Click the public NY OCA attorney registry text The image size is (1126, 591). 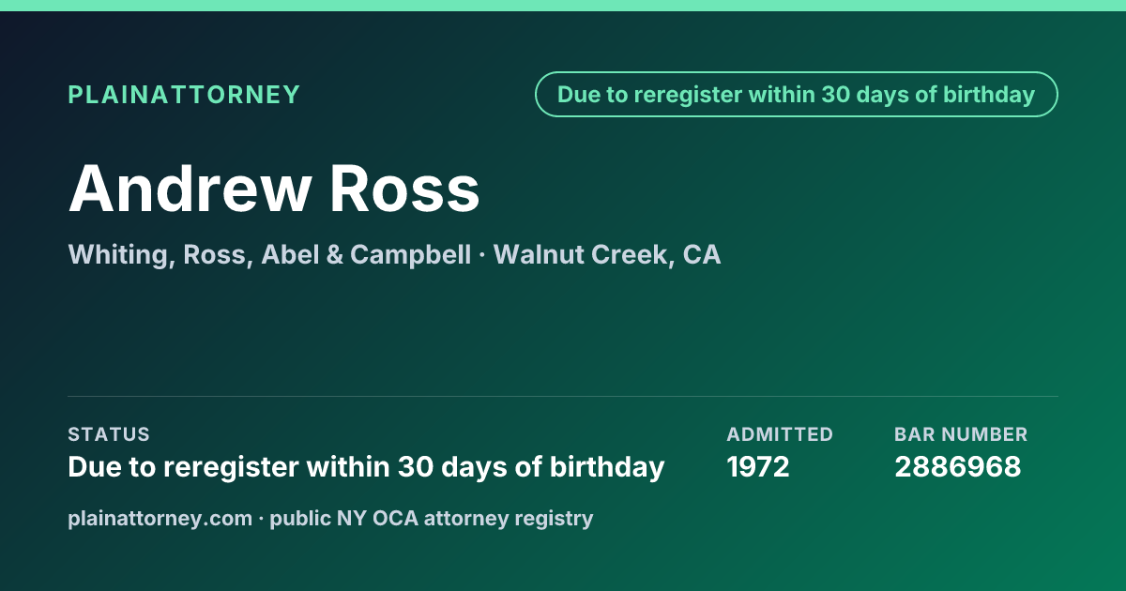click(x=432, y=519)
